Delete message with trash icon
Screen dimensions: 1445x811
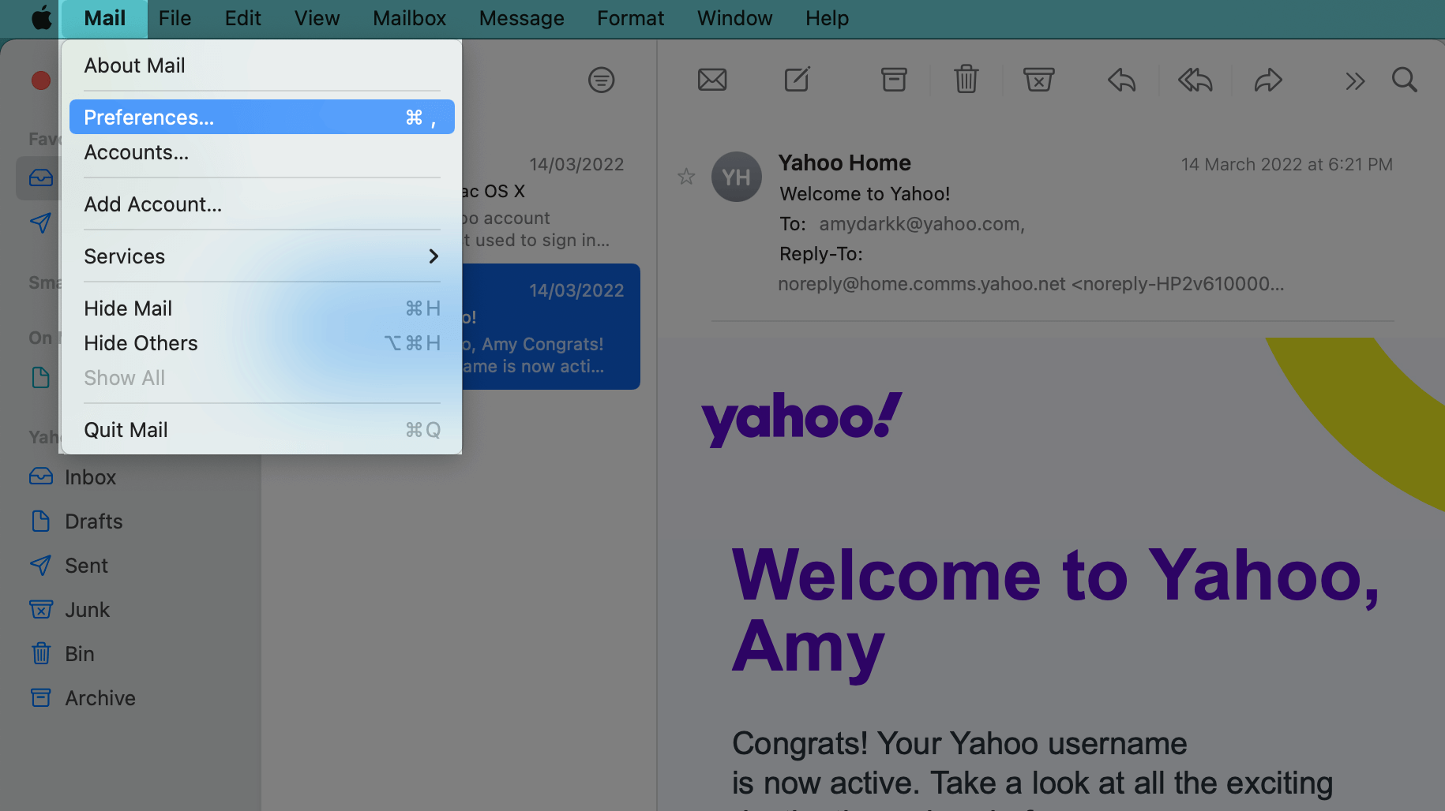966,80
